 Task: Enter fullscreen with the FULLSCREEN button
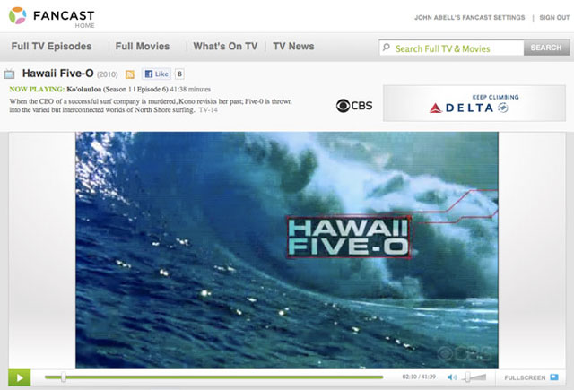(x=531, y=377)
